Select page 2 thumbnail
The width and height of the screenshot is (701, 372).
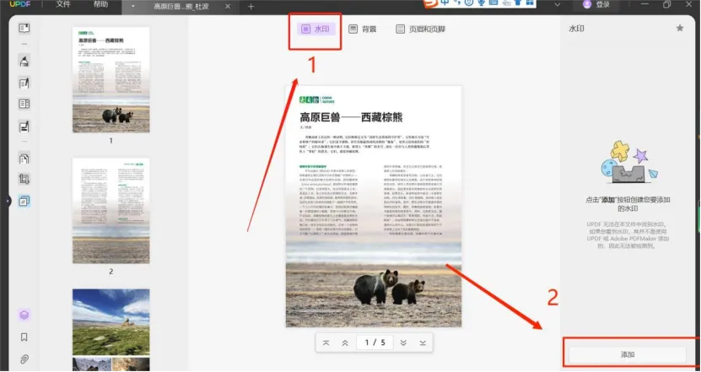111,208
